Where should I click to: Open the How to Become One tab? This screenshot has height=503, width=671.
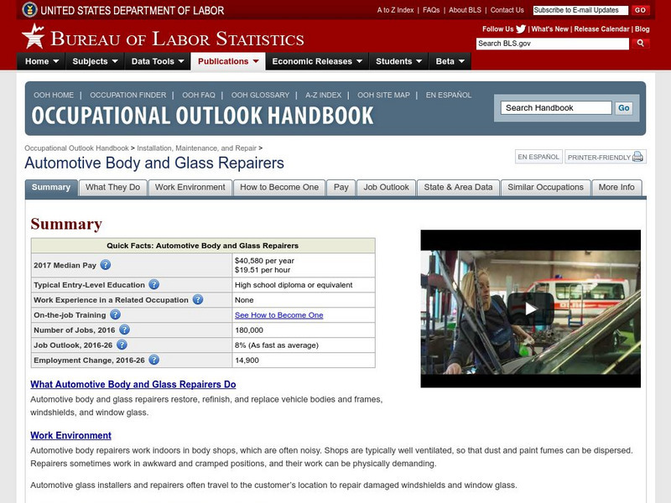(279, 187)
